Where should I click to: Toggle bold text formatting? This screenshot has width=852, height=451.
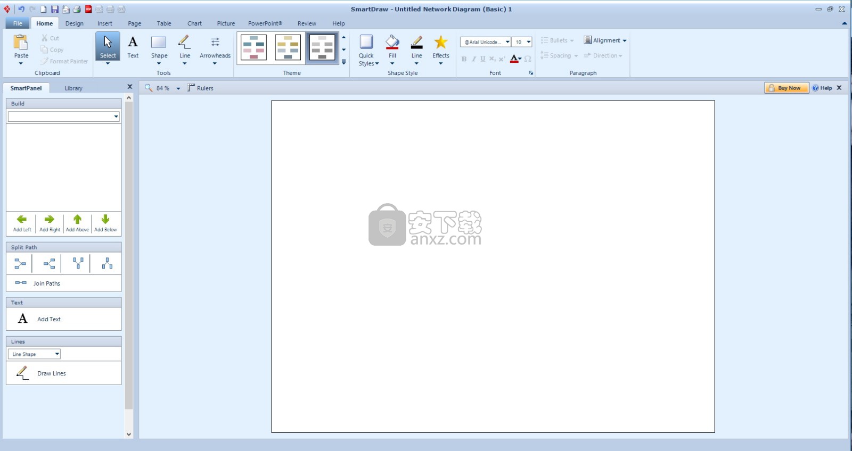click(464, 59)
